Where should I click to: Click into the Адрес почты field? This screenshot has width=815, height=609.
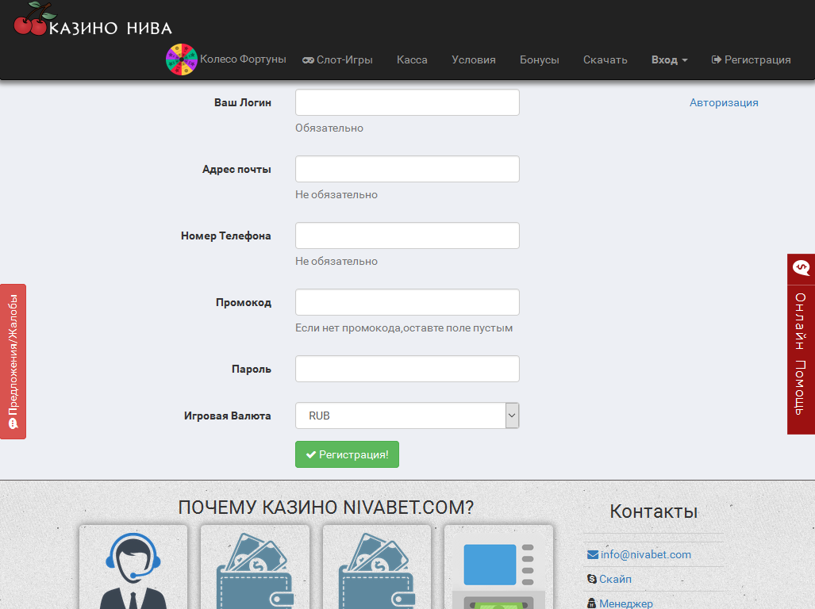[407, 169]
